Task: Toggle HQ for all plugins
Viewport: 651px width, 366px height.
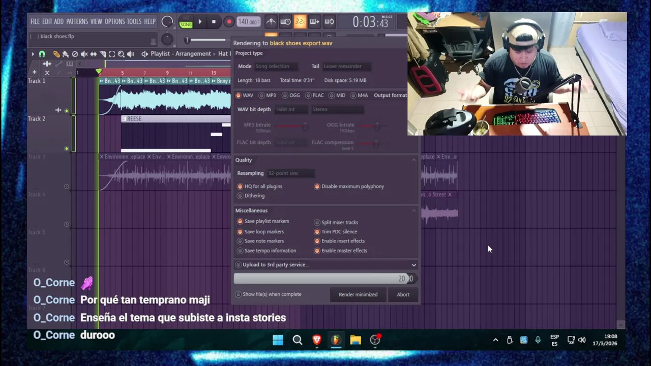Action: [259, 187]
